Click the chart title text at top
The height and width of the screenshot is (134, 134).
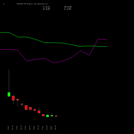point(32,4)
